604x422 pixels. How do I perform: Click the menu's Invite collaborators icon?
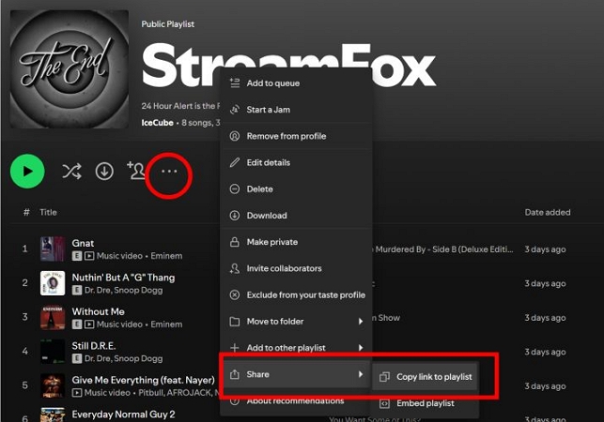[235, 268]
